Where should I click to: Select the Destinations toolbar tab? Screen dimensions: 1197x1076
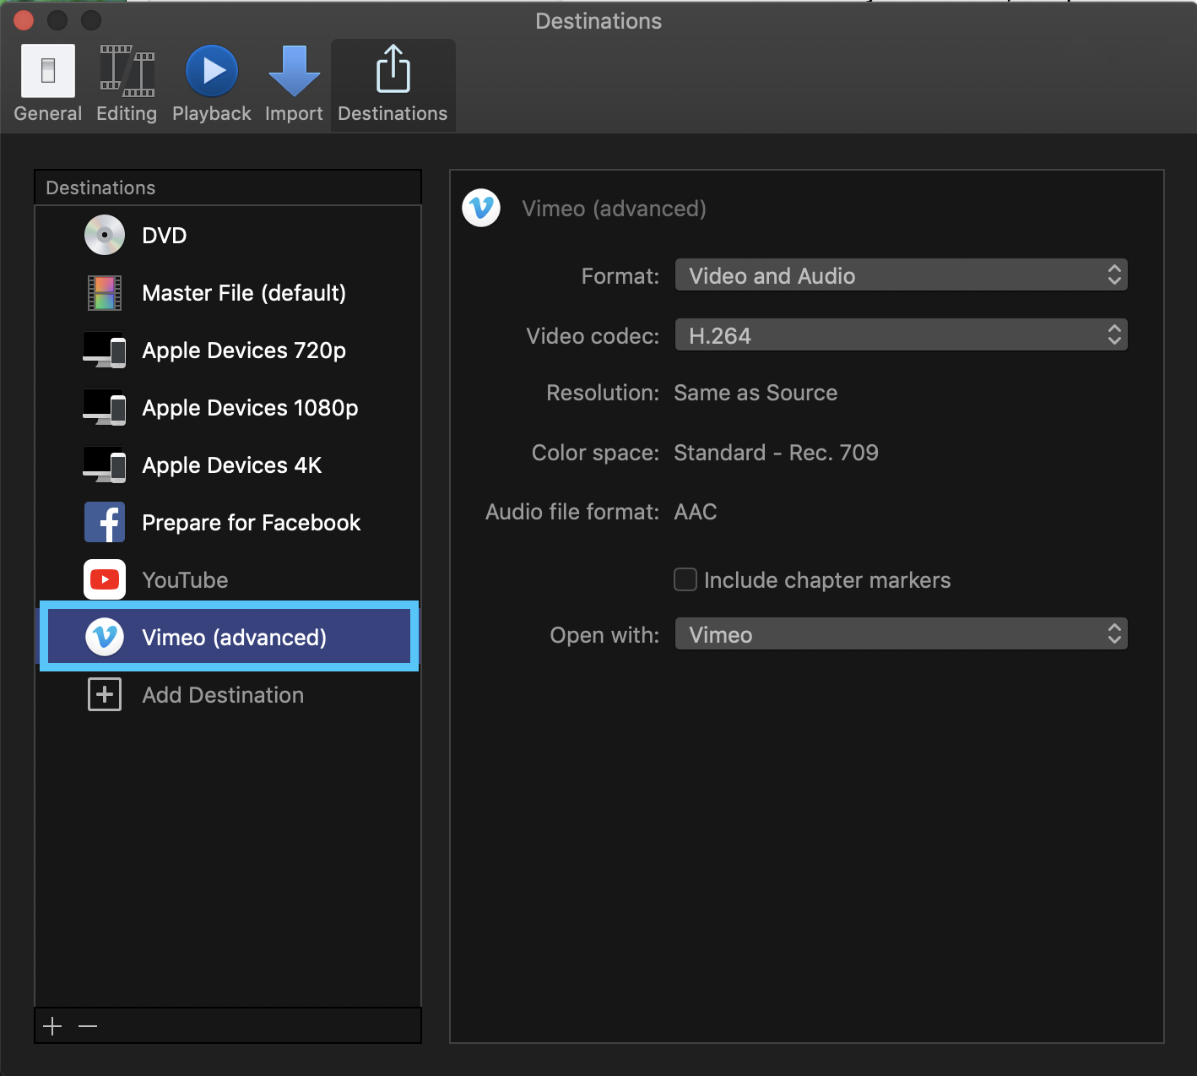coord(393,84)
